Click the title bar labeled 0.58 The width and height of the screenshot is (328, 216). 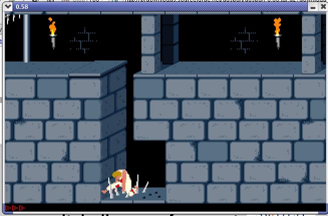[x=160, y=6]
